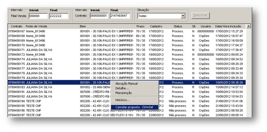
Task: Select contract row 0789456196
Action: (x=127, y=111)
